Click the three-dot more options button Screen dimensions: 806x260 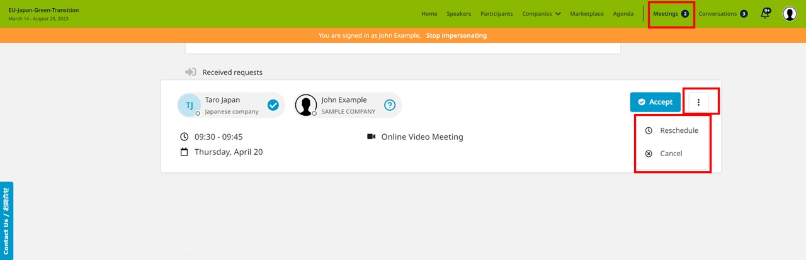click(x=699, y=102)
